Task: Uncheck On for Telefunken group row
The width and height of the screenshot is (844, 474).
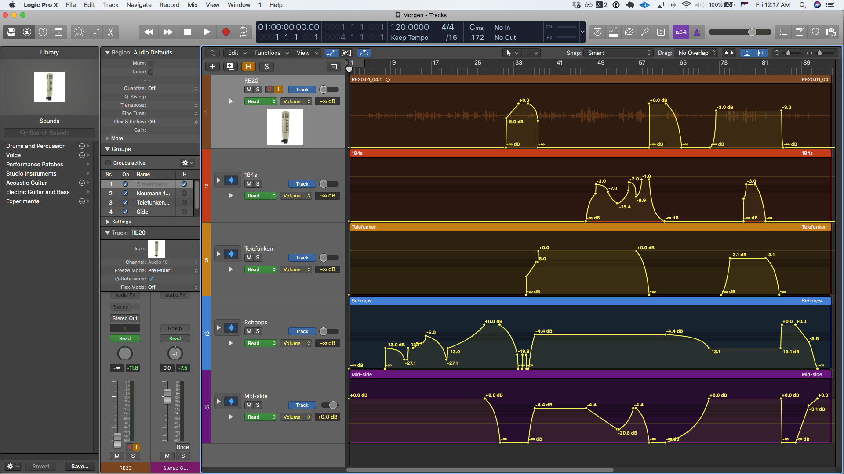Action: tap(125, 202)
